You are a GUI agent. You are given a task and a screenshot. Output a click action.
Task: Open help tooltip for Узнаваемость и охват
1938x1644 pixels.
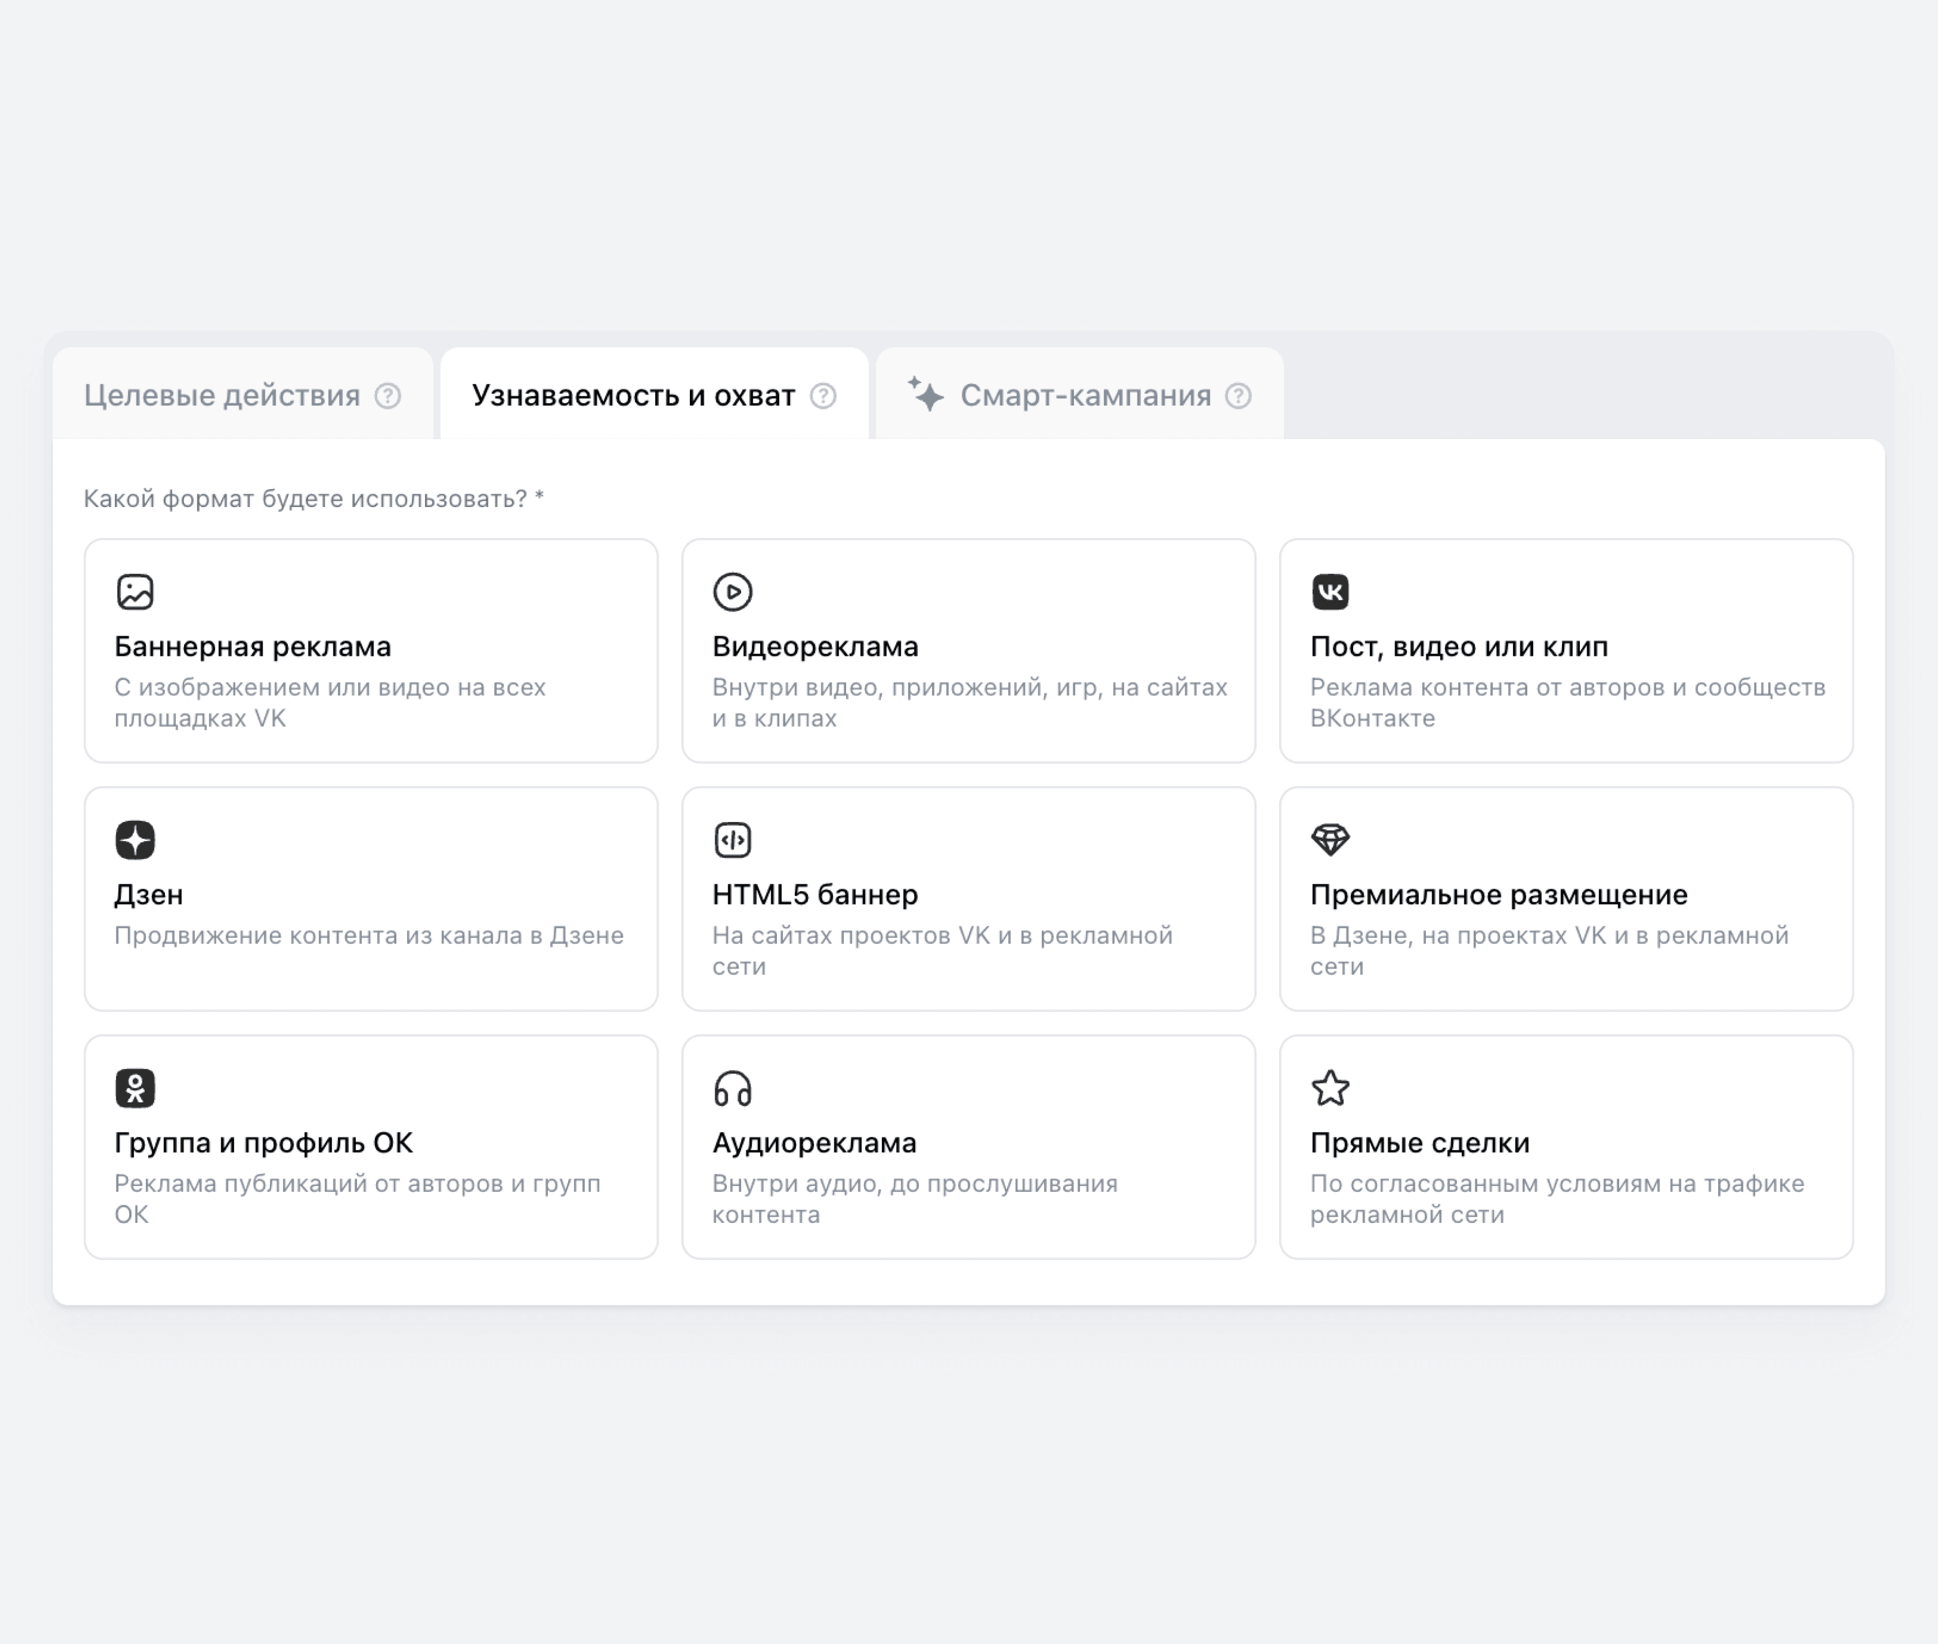822,396
